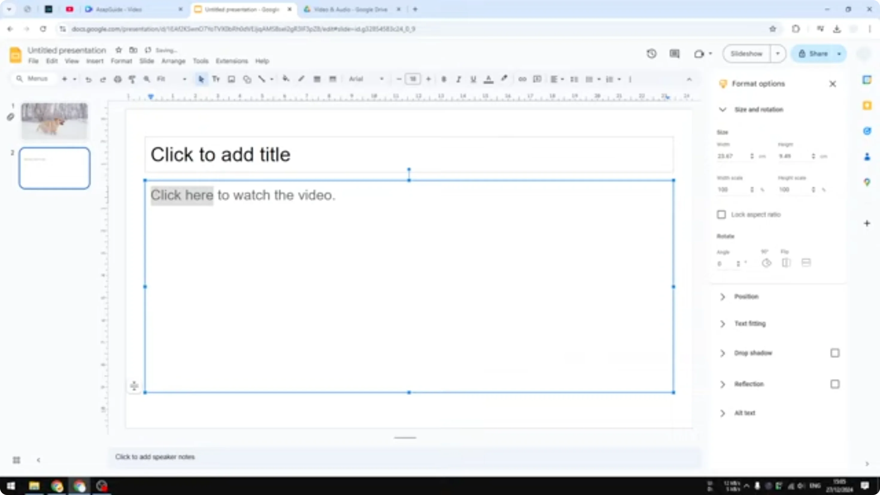The width and height of the screenshot is (880, 495).
Task: Click the Insert link icon in the toolbar
Action: point(522,79)
